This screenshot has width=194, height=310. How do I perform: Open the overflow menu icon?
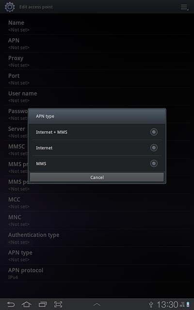tap(184, 7)
